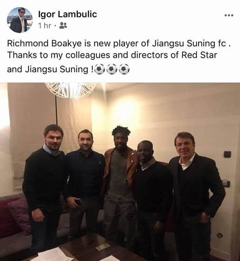Screen dimensions: 240x261
Task: Click the second man from the left
Action: pos(84,183)
